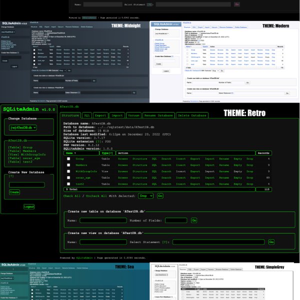Check the oscar_age row checkbox in Retro theme
The width and height of the screenshot is (300, 300).
click(x=68, y=177)
